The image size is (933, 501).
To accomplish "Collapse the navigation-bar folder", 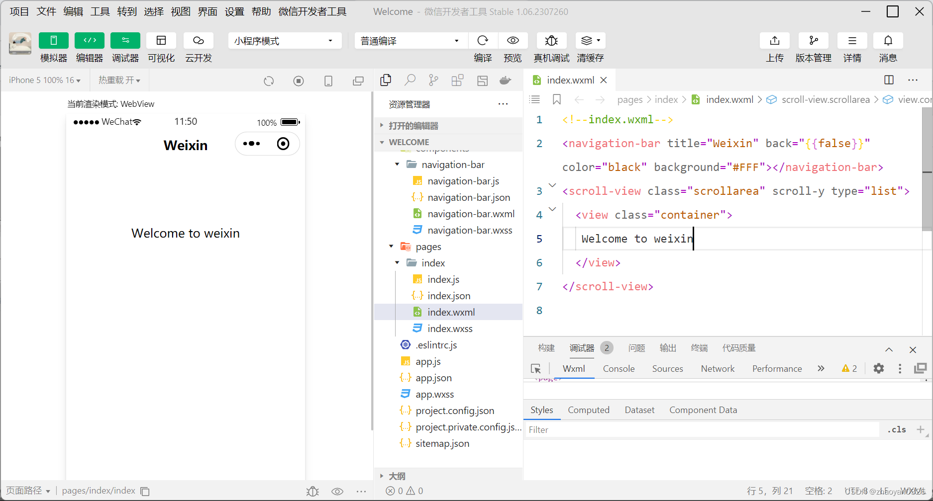I will tap(448, 165).
